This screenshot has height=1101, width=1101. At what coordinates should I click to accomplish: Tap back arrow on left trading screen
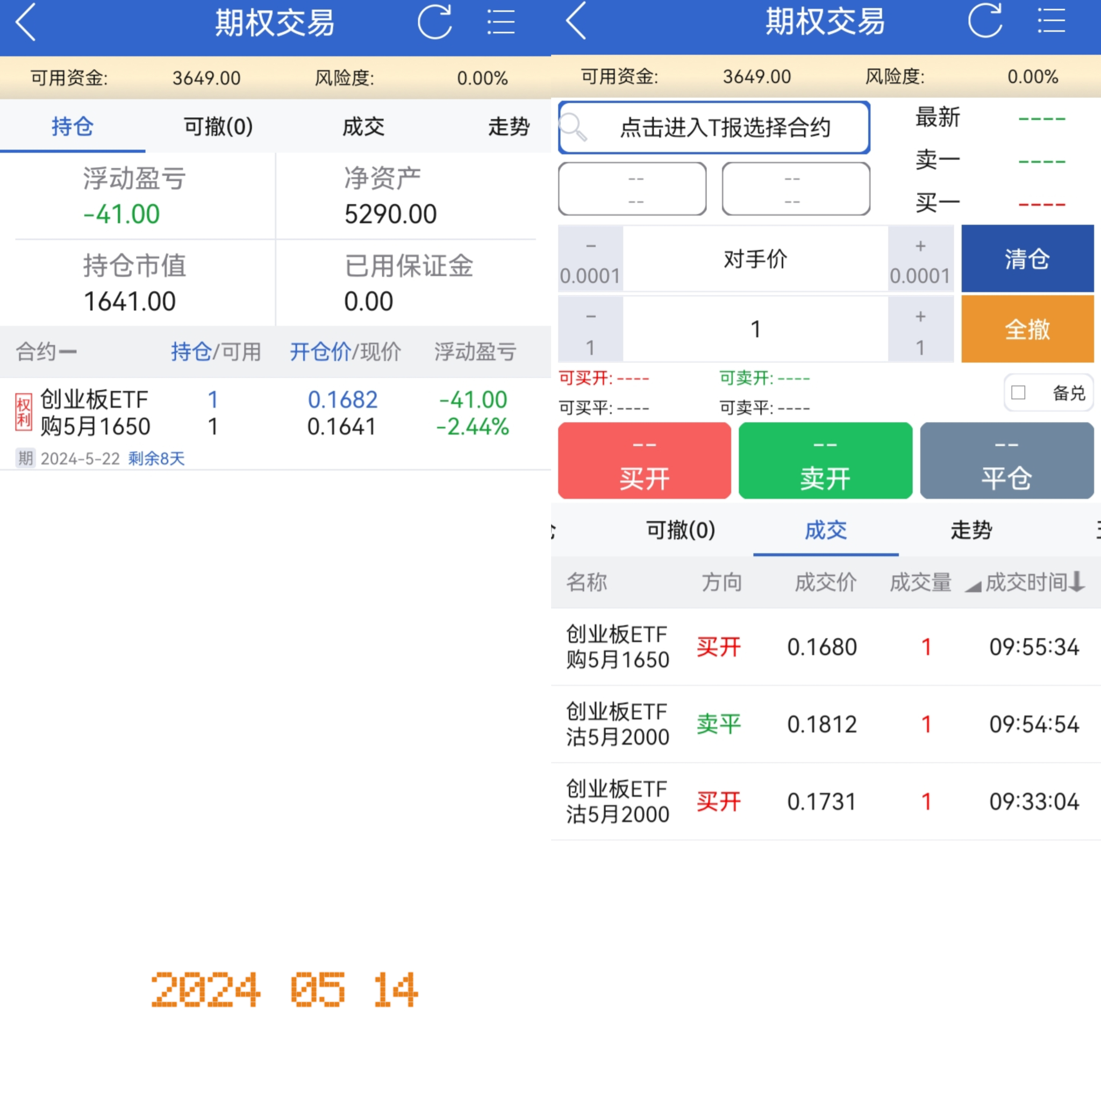(26, 23)
